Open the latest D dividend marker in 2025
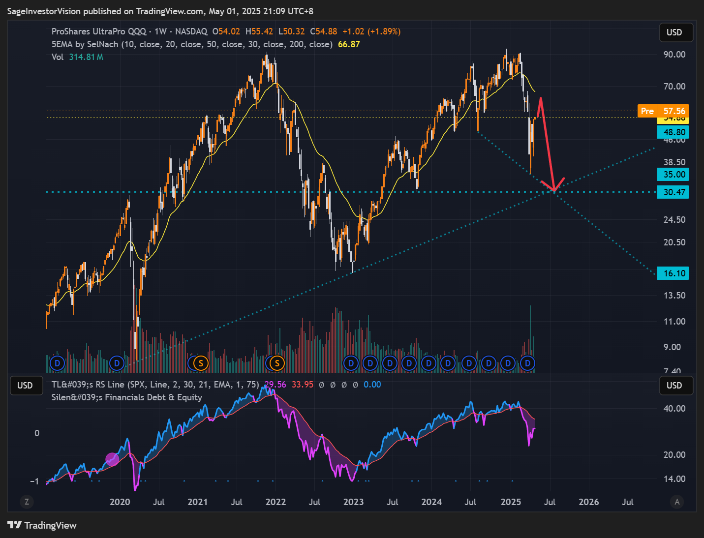The width and height of the screenshot is (704, 538). click(x=527, y=363)
